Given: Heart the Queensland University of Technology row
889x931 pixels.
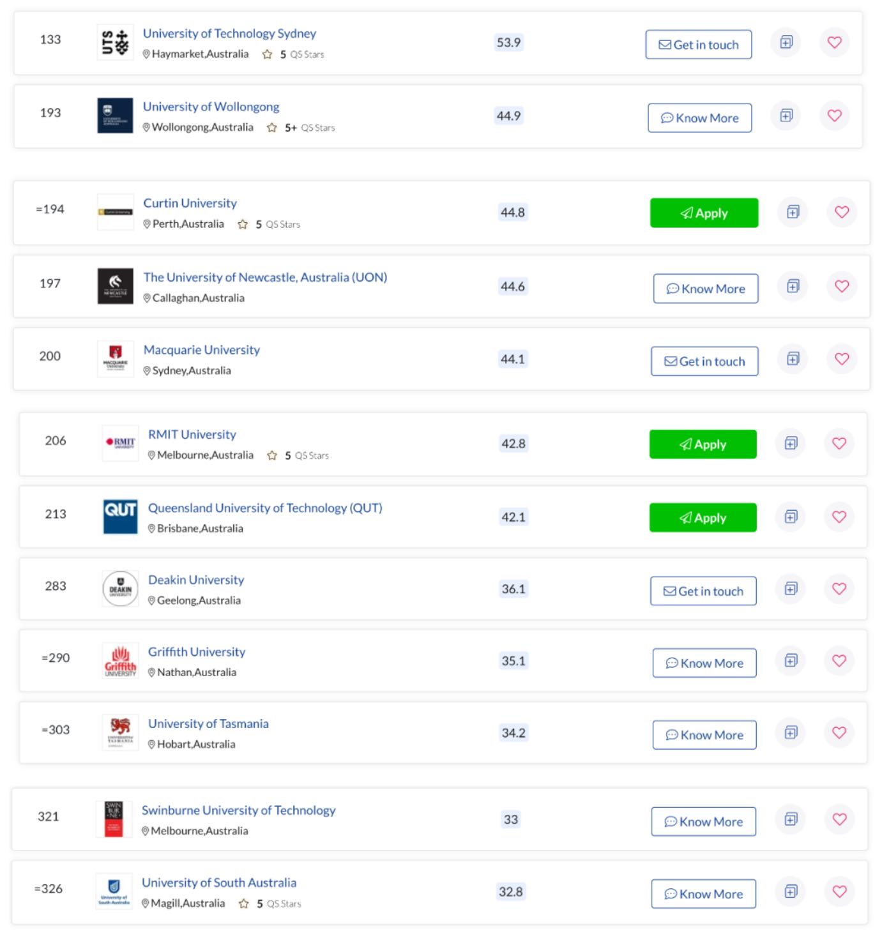Looking at the screenshot, I should [x=839, y=517].
